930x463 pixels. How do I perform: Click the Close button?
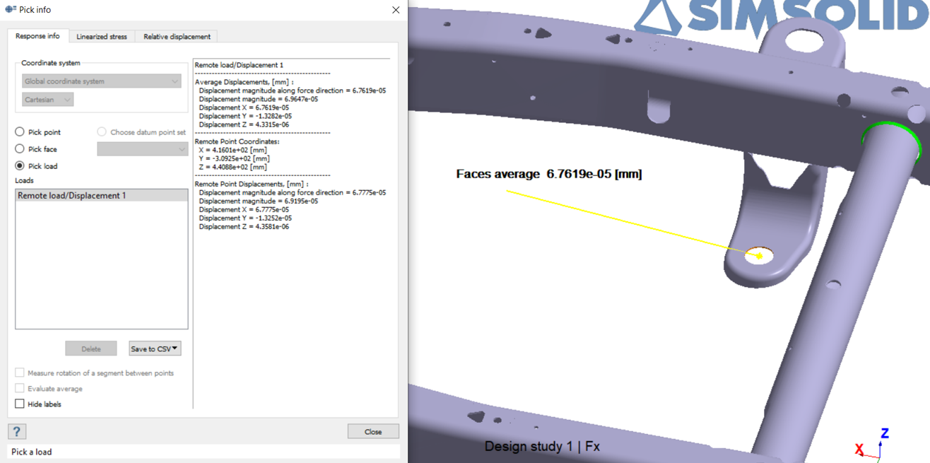pos(373,431)
